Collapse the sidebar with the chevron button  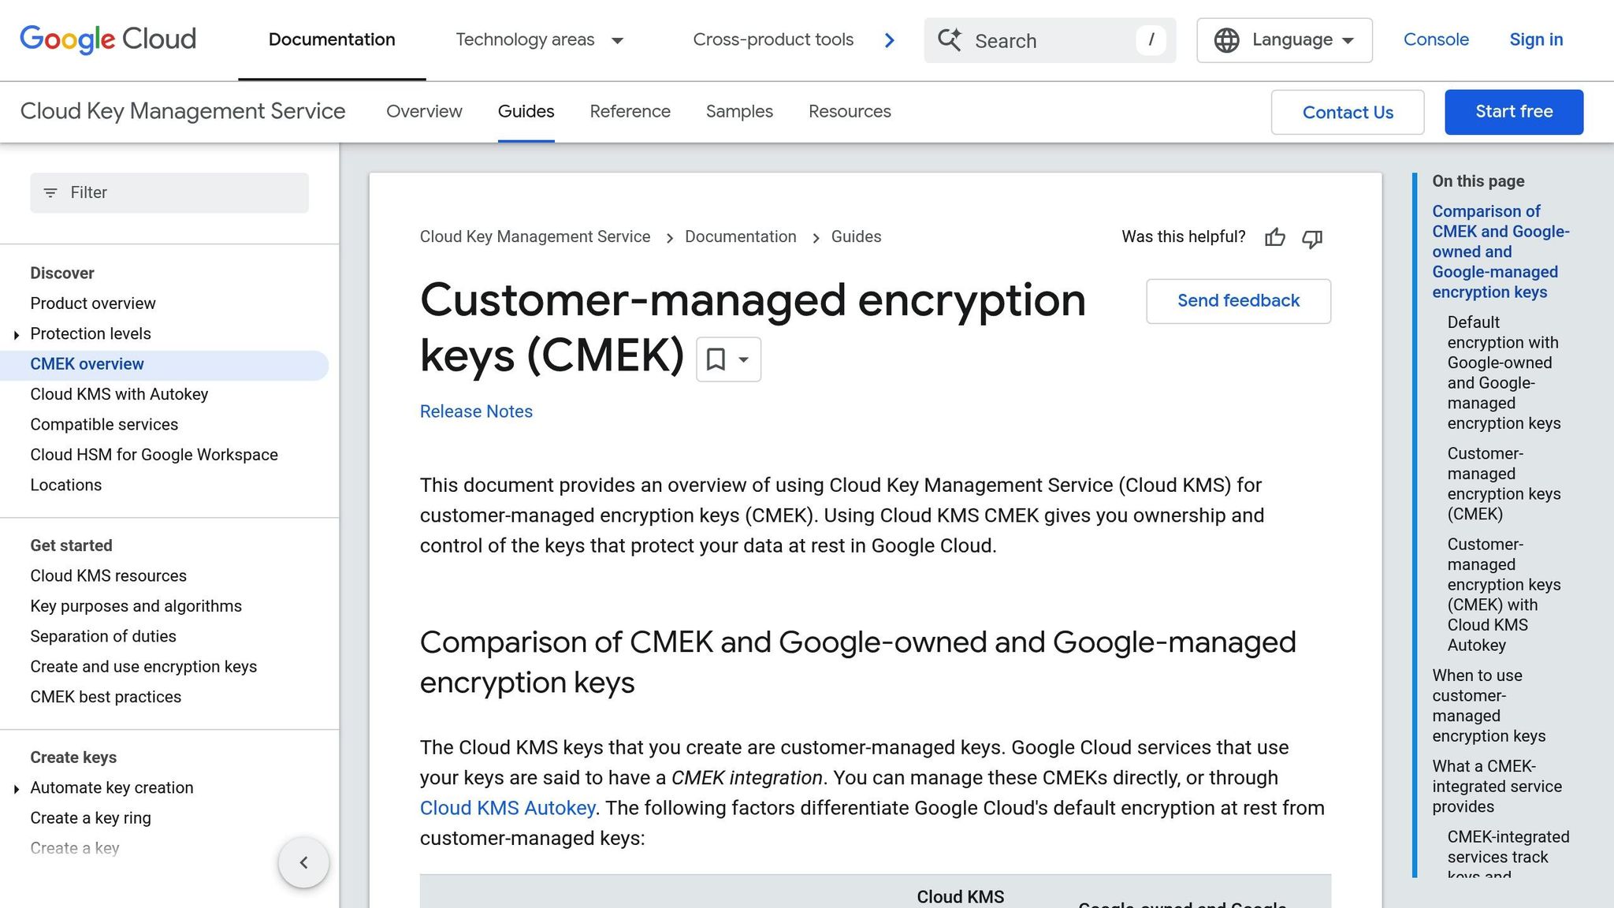(303, 862)
